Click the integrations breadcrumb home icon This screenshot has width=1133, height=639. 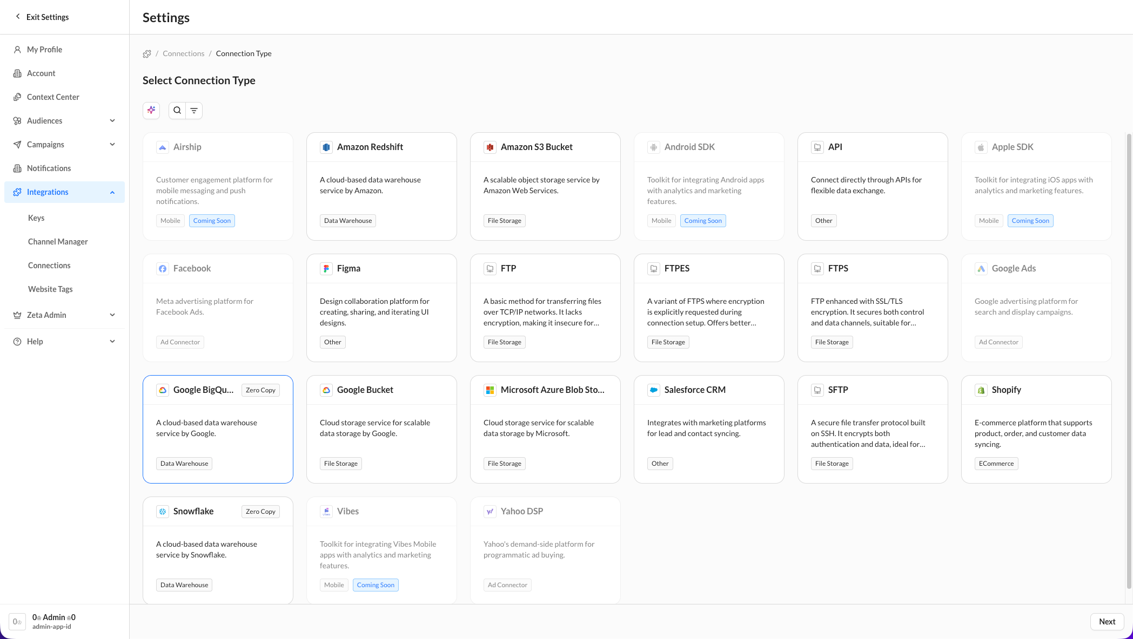pyautogui.click(x=147, y=54)
